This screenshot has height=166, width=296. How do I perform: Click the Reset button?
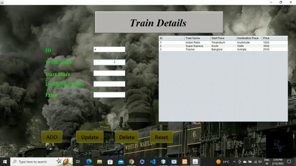pos(161,137)
